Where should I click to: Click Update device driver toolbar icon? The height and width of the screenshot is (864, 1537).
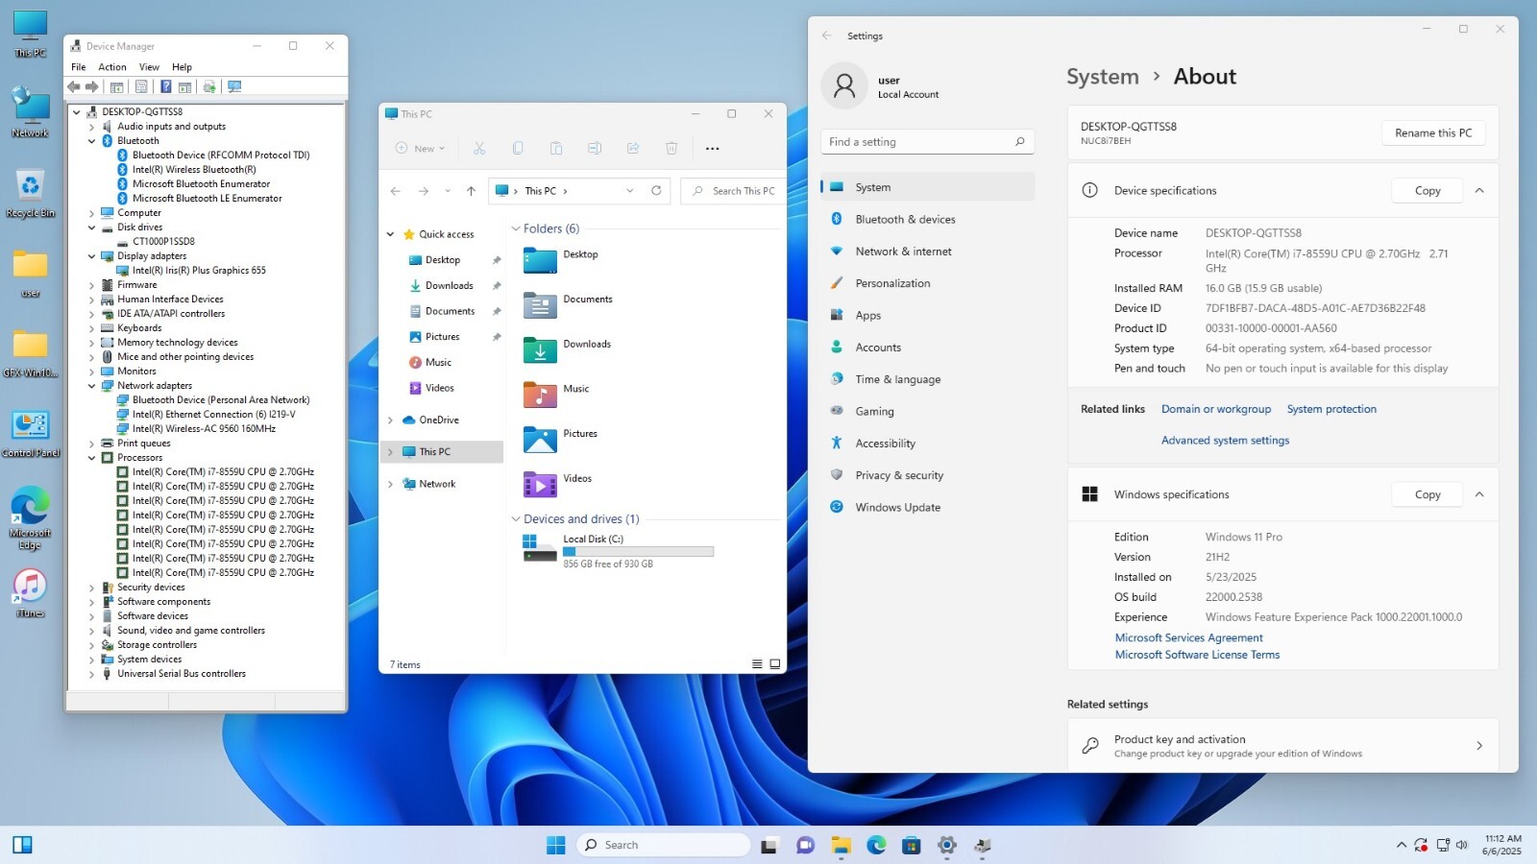(x=209, y=87)
